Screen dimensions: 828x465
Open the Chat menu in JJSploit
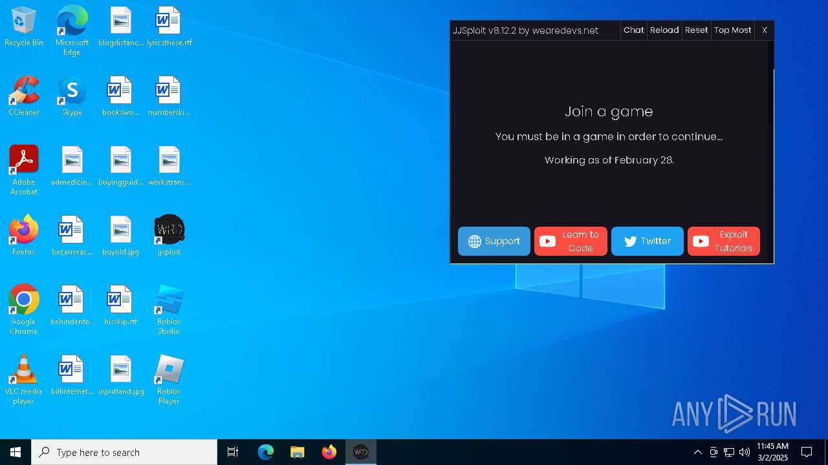point(633,30)
